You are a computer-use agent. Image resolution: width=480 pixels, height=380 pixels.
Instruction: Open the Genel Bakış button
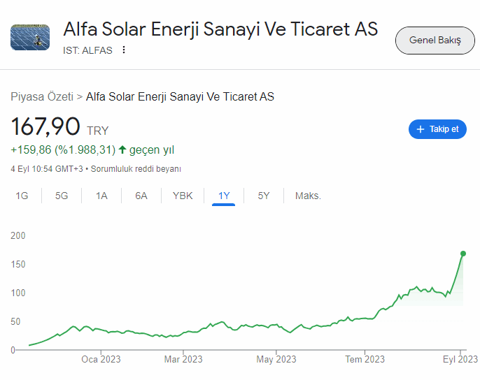(435, 41)
